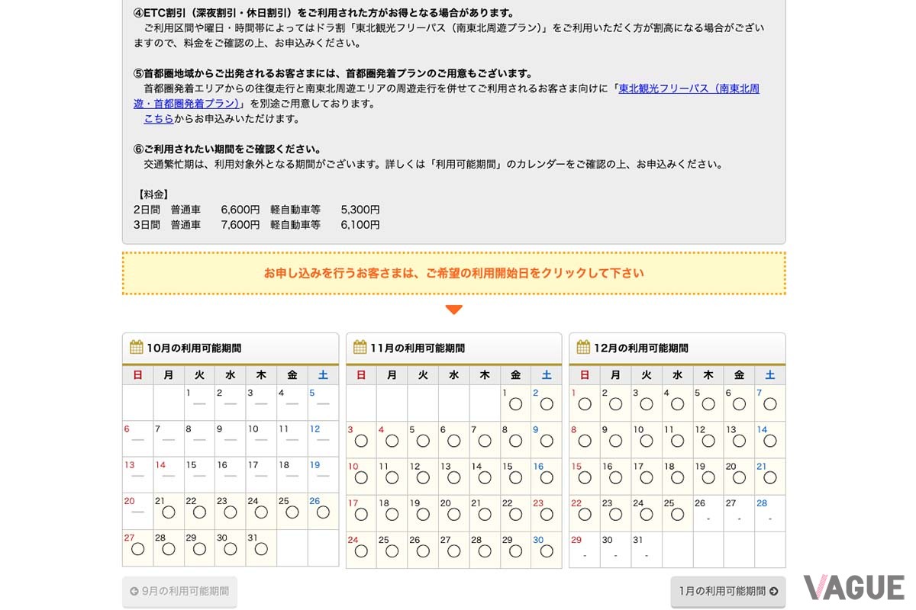Pick December 4 start date
This screenshot has width=916, height=610.
pyautogui.click(x=677, y=404)
